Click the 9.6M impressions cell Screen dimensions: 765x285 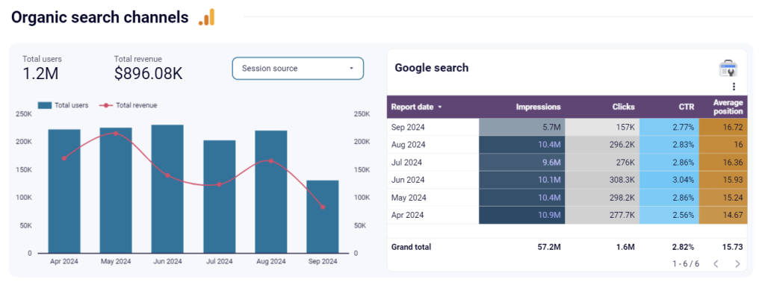[x=522, y=162]
